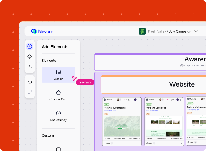Click the cut-off element icon under Custom
206x151 pixels.
[58, 149]
